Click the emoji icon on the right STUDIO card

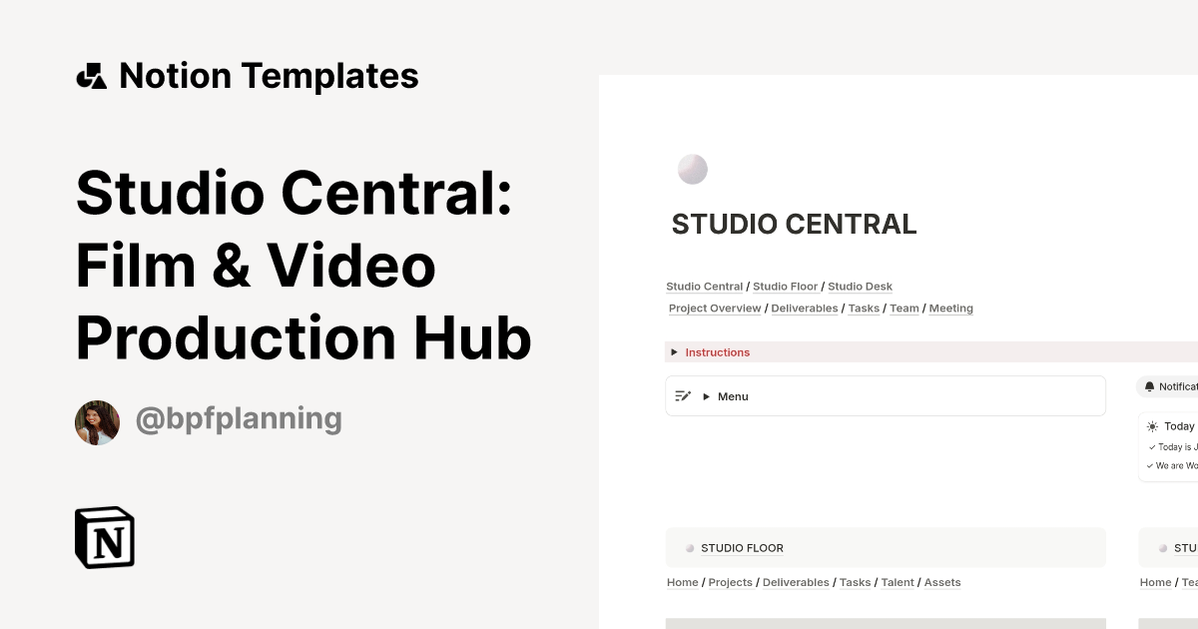point(1164,547)
